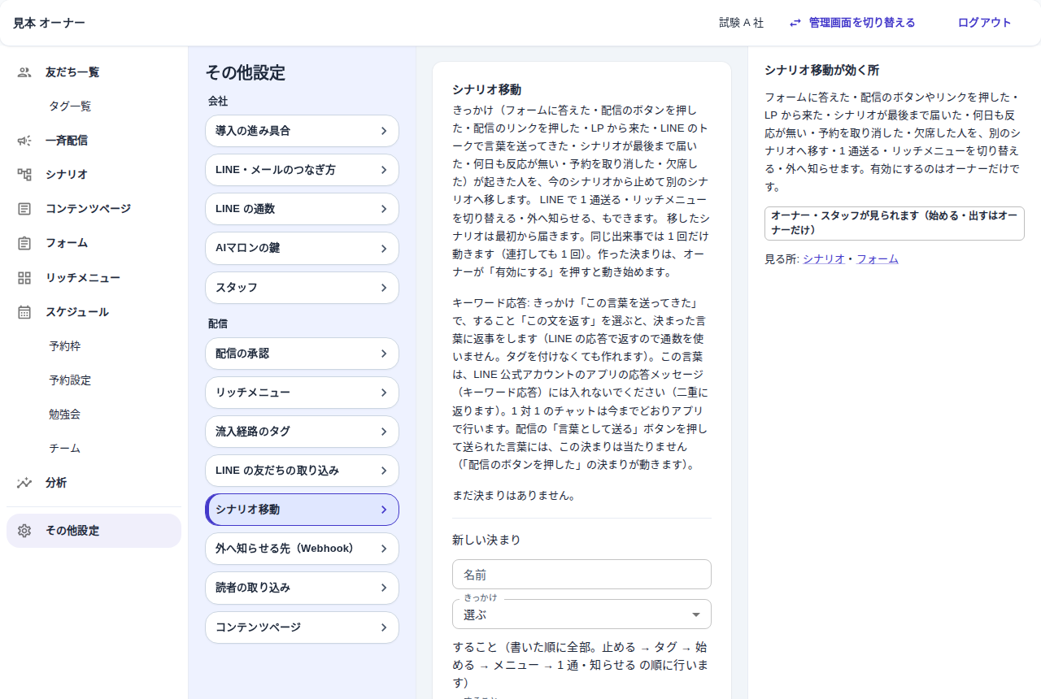
Task: Click chevron on AIマロンの鍵 row
Action: (383, 249)
